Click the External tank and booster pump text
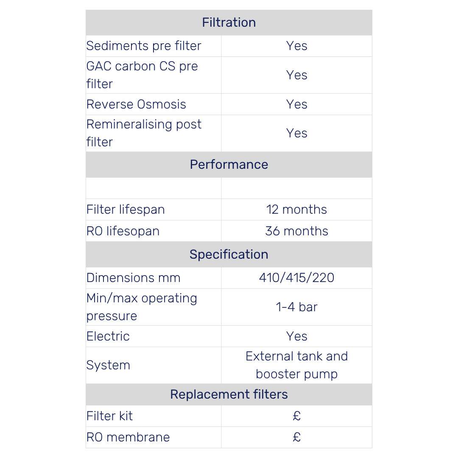This screenshot has height=458, width=458. (x=296, y=365)
